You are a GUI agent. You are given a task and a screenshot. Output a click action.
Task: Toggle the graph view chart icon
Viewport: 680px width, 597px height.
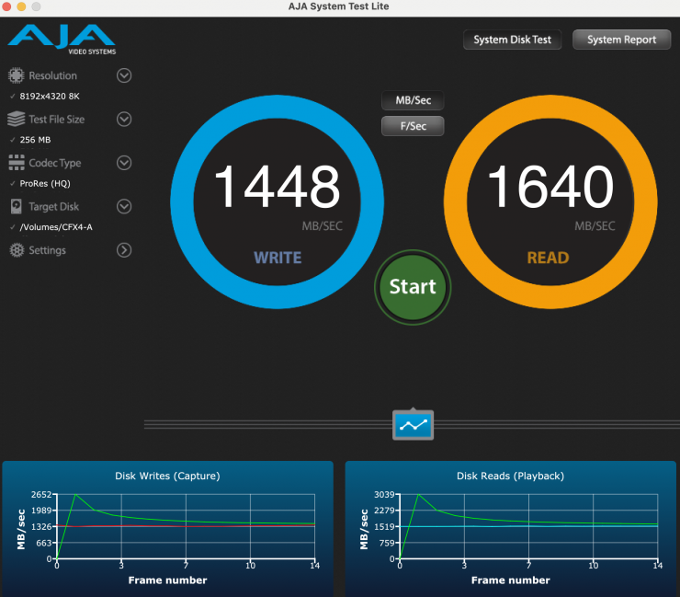tap(413, 425)
